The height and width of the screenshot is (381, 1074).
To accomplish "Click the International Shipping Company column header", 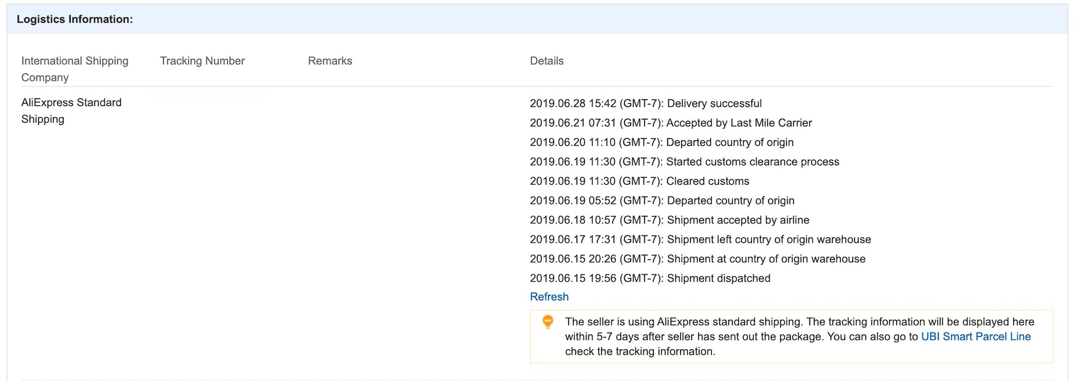I will [75, 69].
